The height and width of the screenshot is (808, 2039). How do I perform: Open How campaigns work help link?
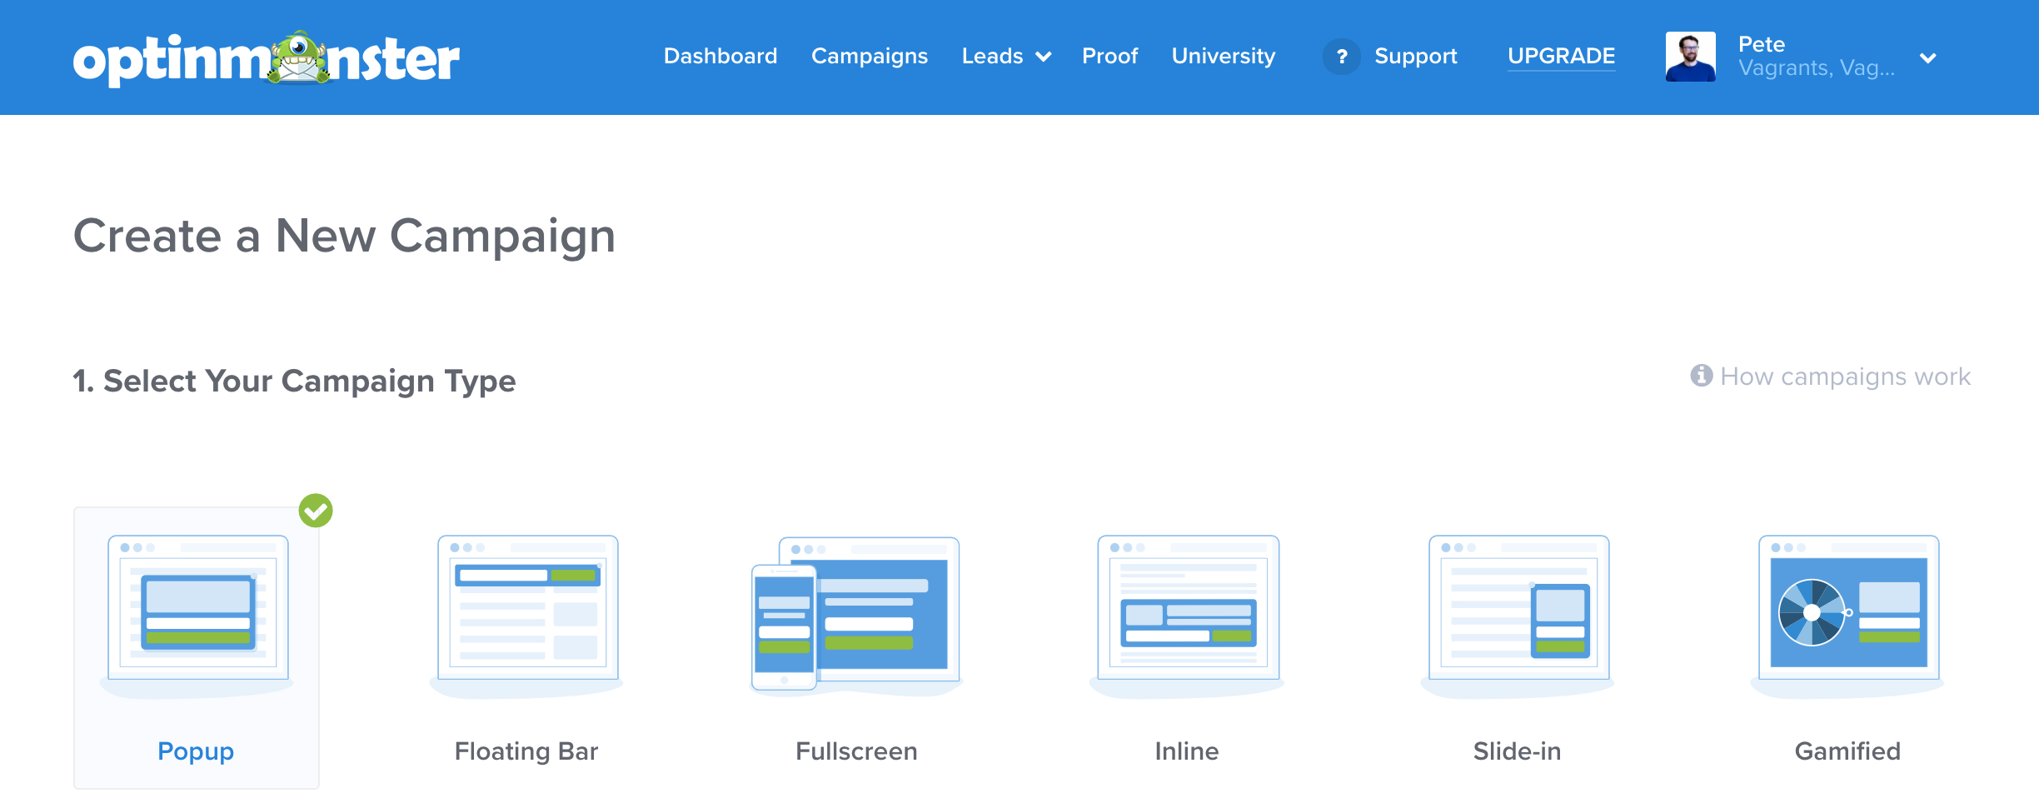(x=1846, y=377)
